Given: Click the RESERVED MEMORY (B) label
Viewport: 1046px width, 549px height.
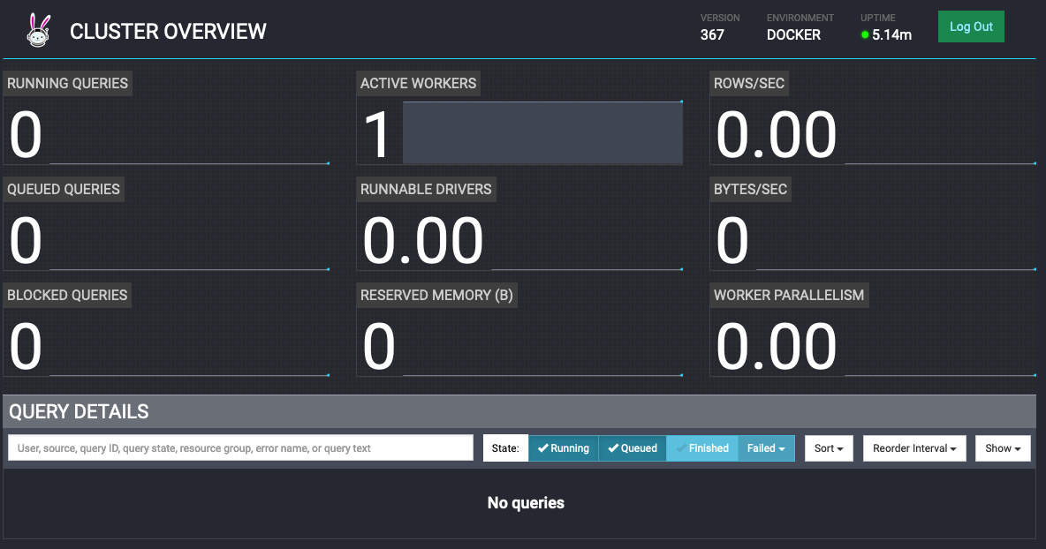Looking at the screenshot, I should tap(436, 295).
